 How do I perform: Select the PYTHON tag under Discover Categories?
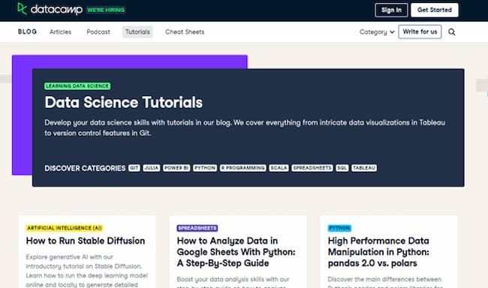click(205, 168)
